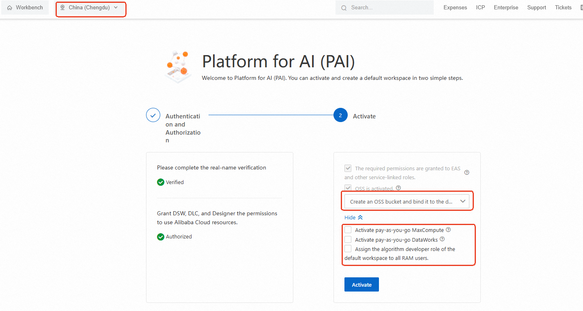This screenshot has width=583, height=311.
Task: Click the PAI product logo image
Action: coord(178,67)
